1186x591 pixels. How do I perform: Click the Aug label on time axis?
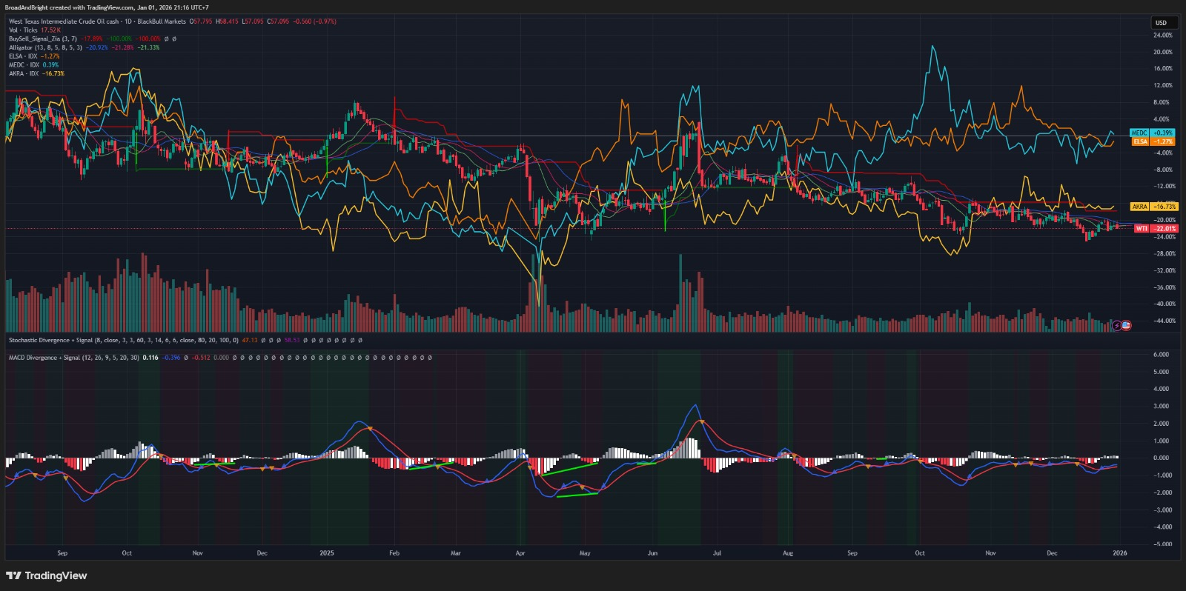(788, 553)
